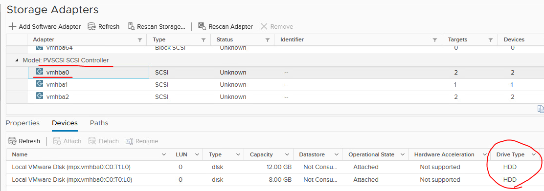Screen dimensions: 544x191
Task: Click Add Software Adapter button label
Action: coord(49,27)
